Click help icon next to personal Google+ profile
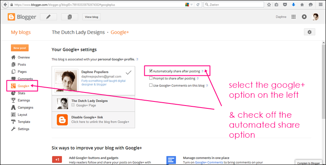Screen dimensions: 326x165 click(137, 59)
